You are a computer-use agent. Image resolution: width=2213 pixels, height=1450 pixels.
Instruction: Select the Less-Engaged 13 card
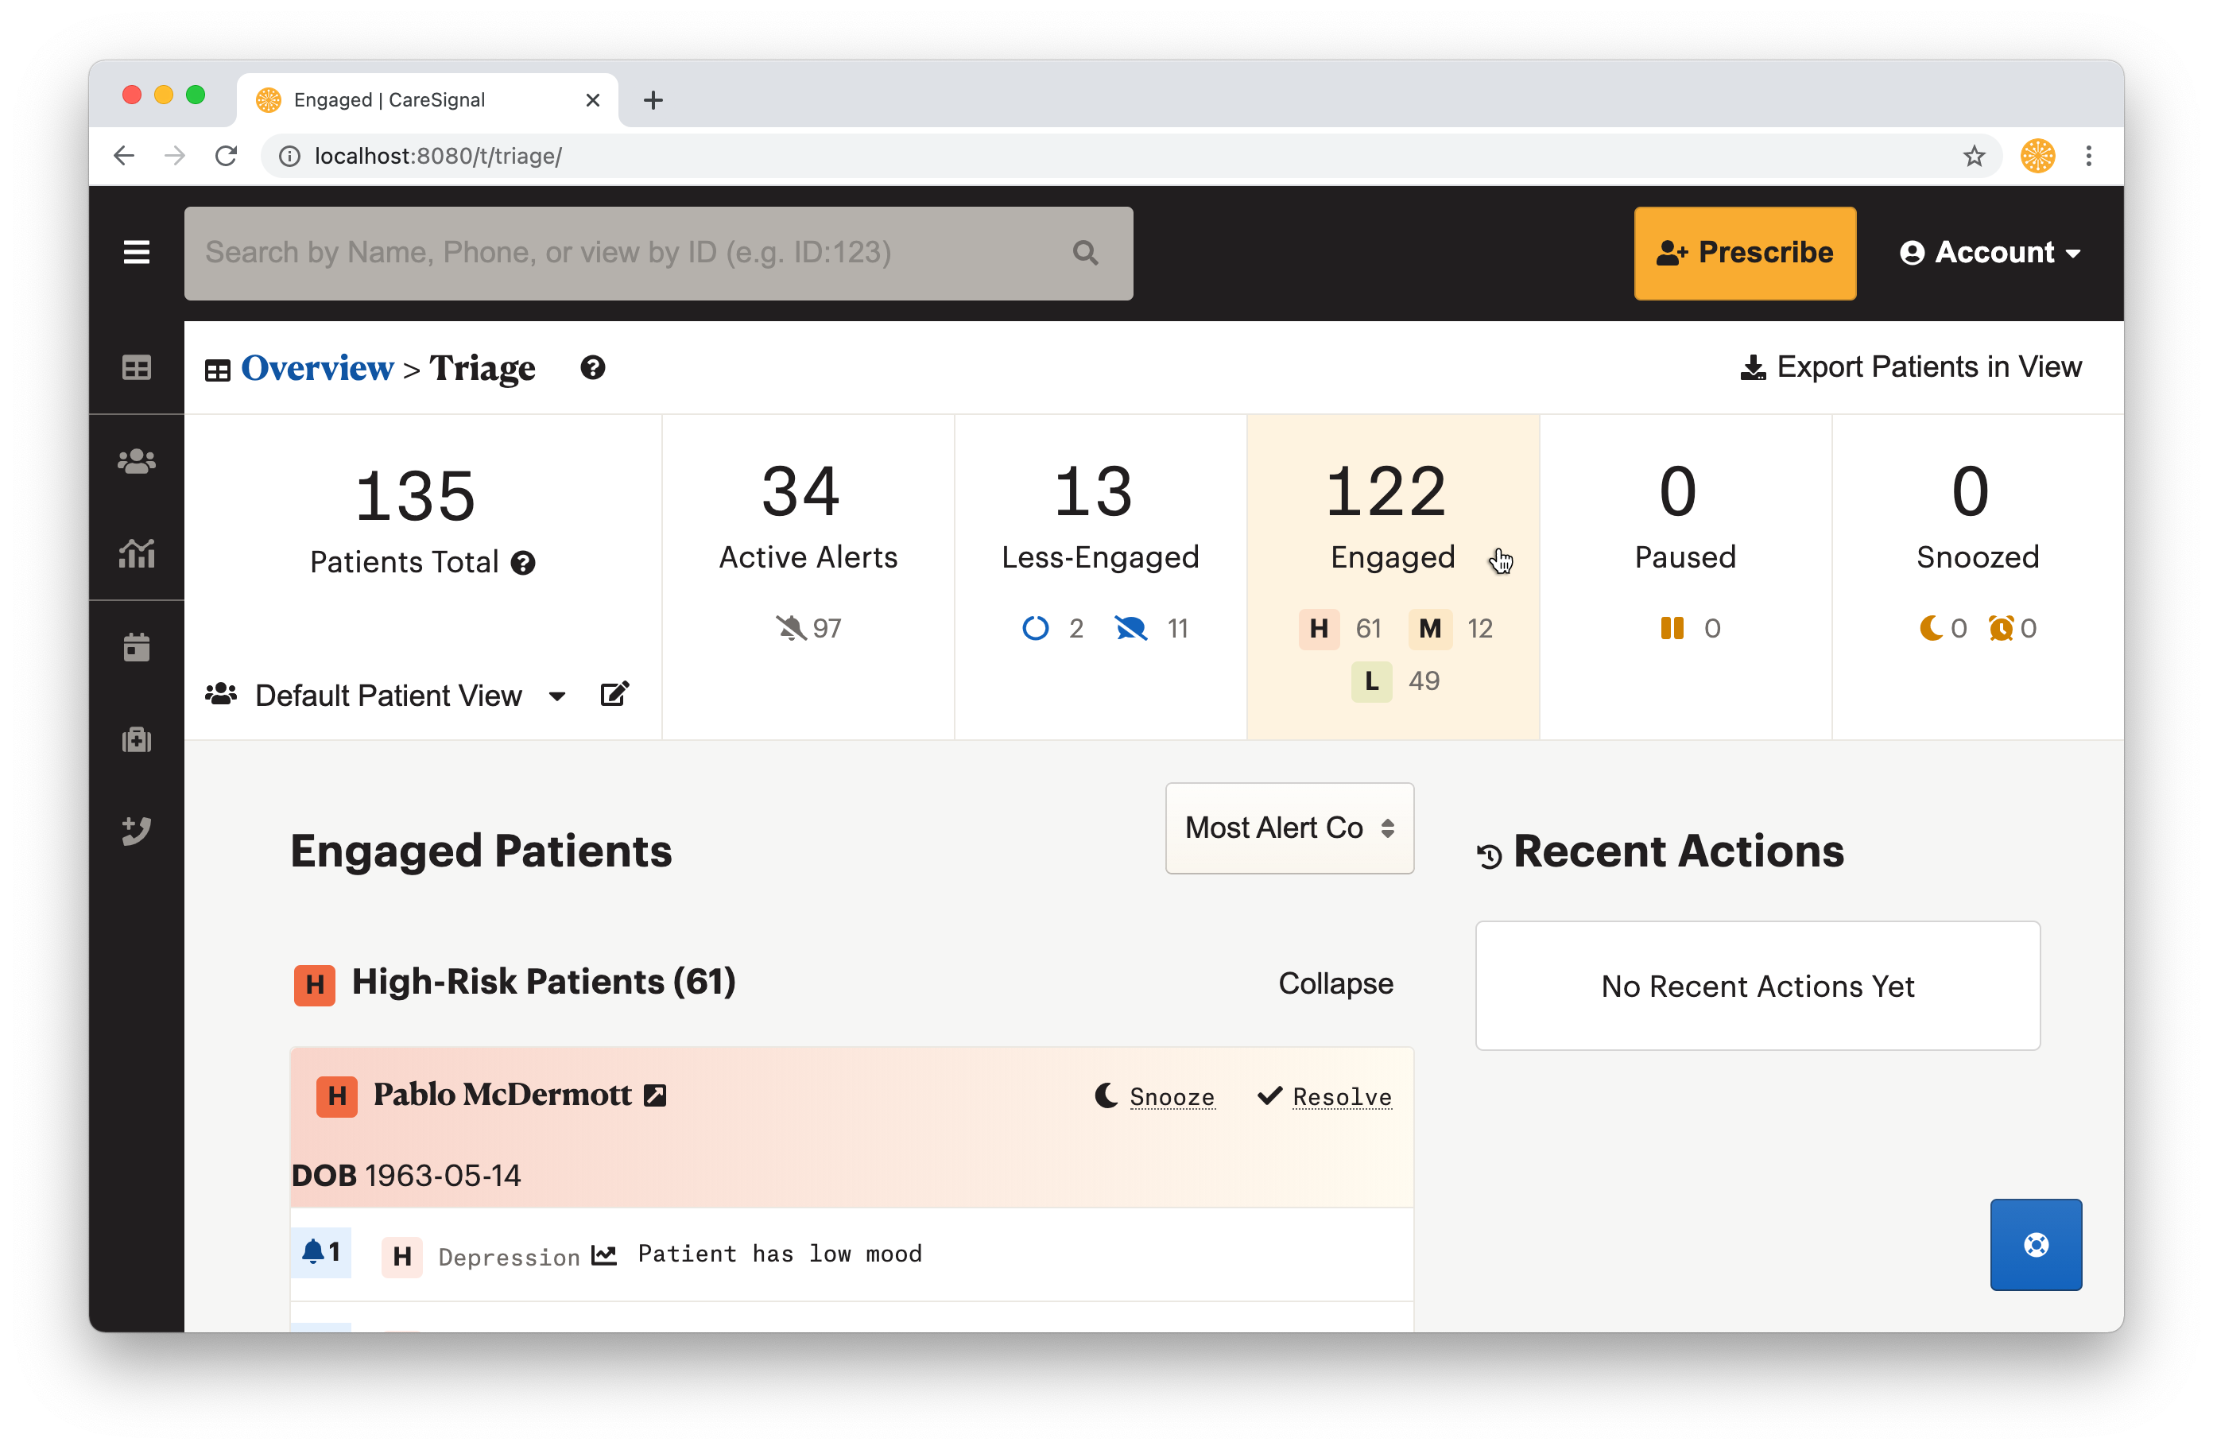pos(1100,576)
